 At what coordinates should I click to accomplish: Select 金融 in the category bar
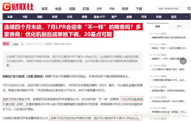129,17
